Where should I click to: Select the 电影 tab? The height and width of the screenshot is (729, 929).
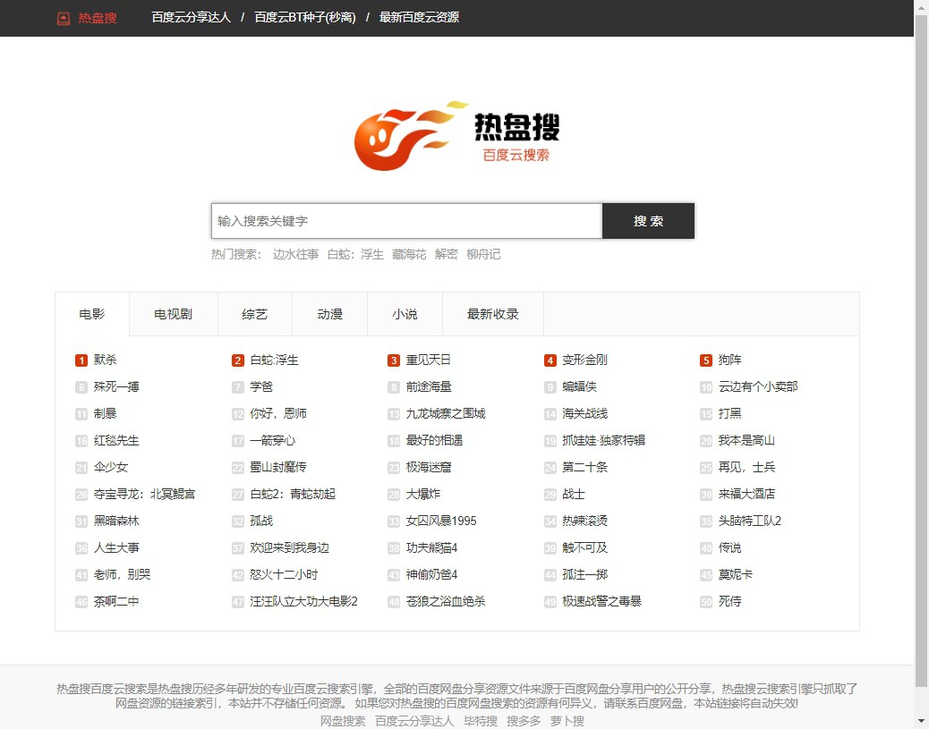(x=92, y=314)
